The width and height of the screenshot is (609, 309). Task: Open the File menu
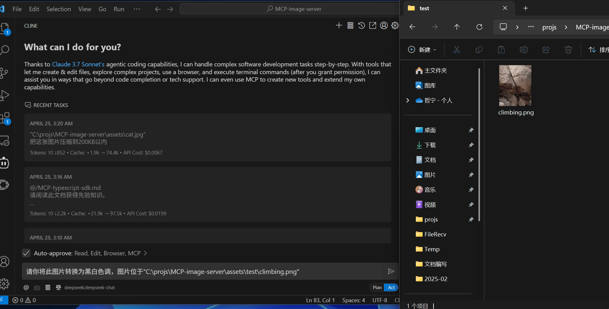click(17, 9)
